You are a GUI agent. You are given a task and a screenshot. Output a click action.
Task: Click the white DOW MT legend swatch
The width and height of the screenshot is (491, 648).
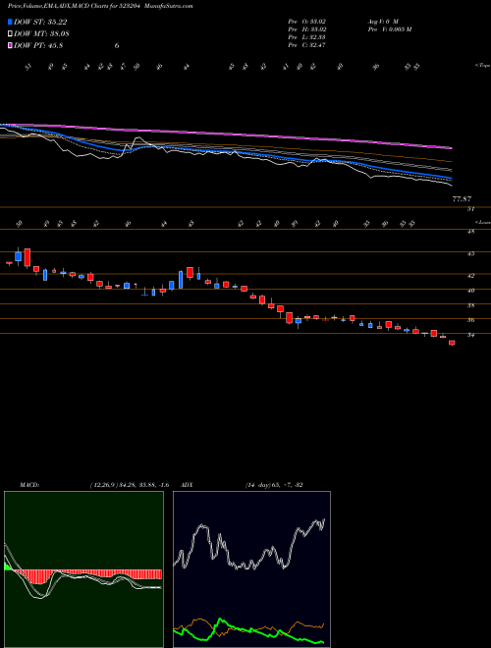(x=11, y=34)
